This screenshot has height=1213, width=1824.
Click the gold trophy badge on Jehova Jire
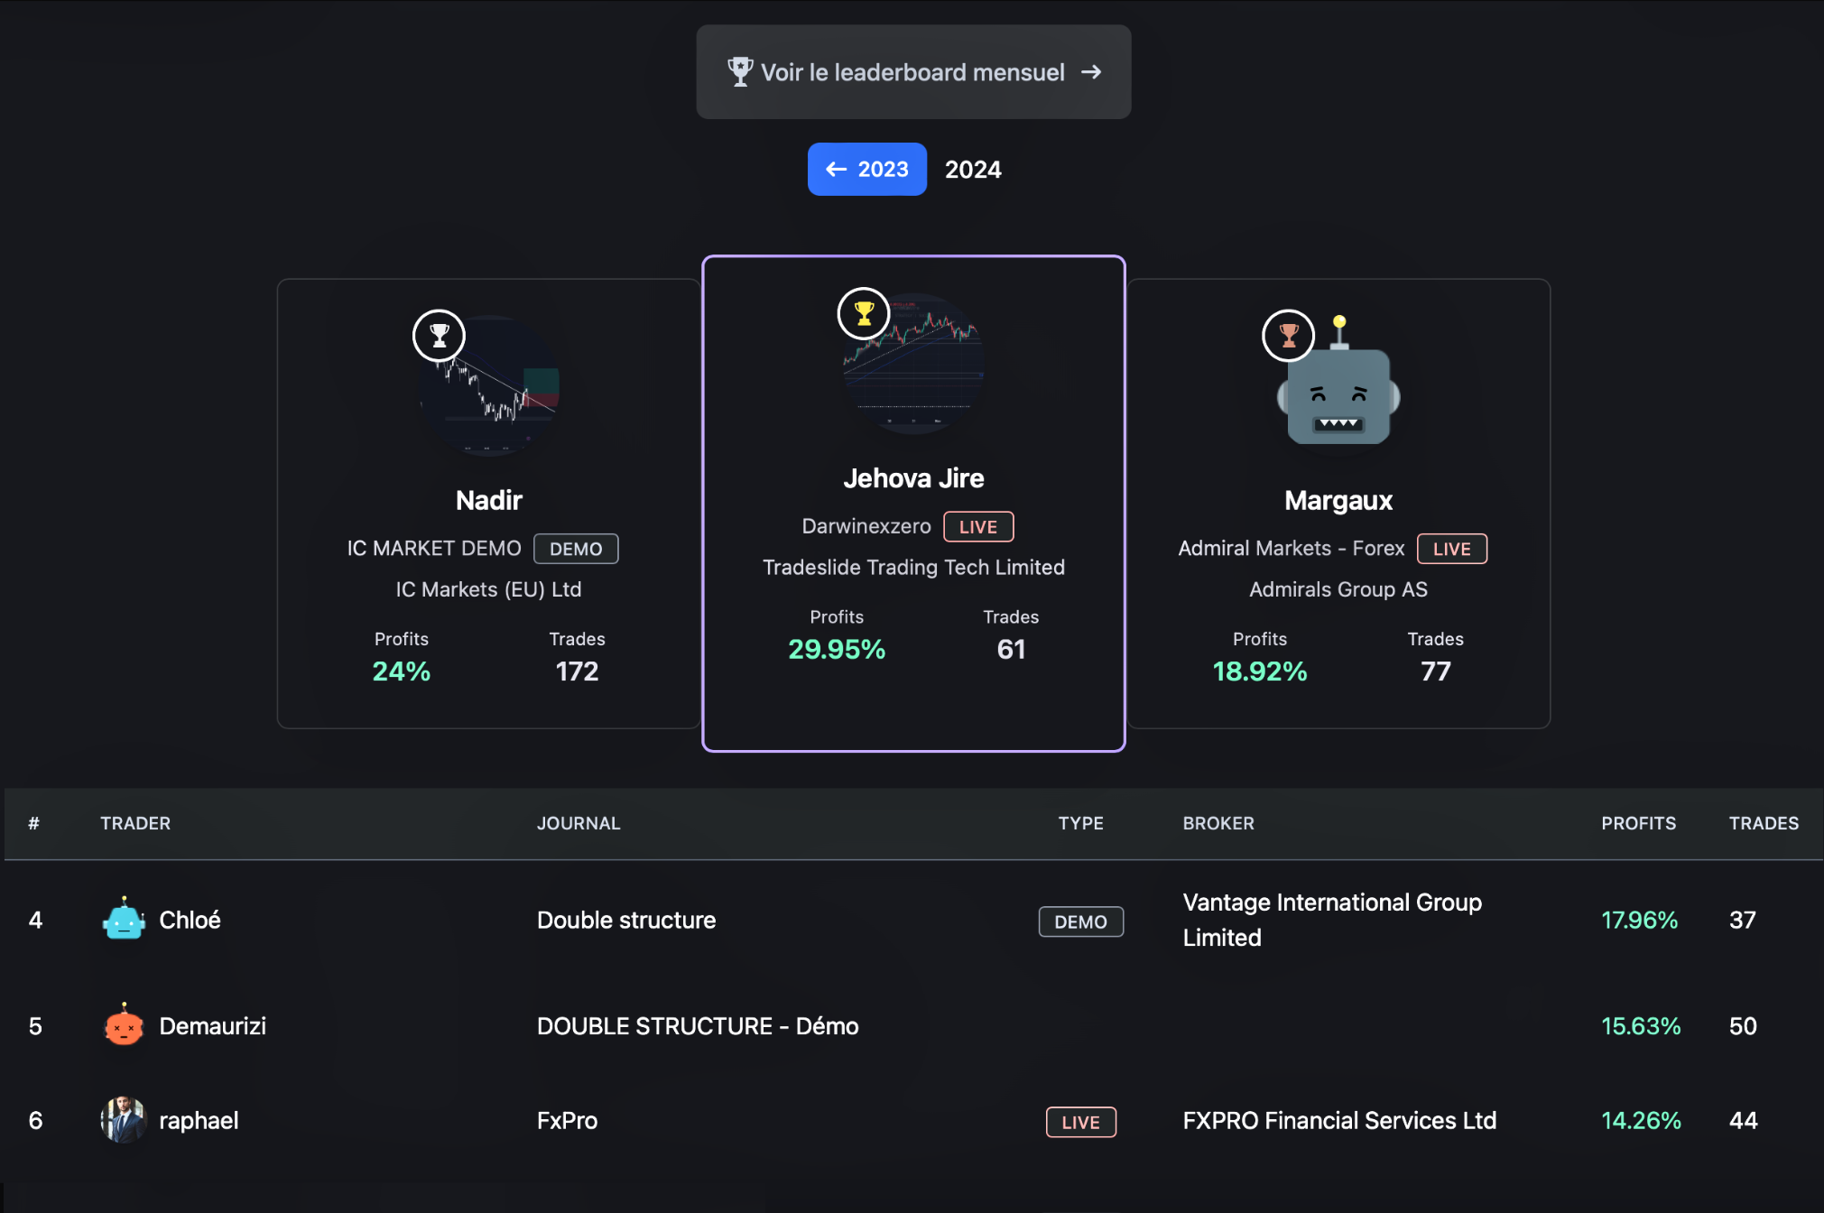tap(864, 314)
